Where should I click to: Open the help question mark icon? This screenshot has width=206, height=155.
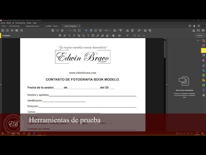[190, 26]
